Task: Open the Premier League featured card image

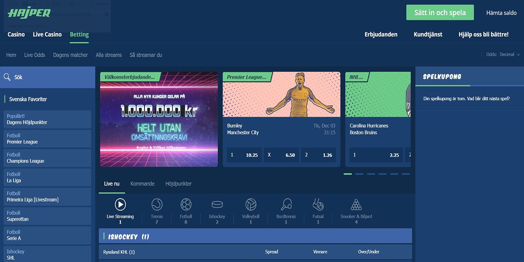Action: [x=282, y=94]
